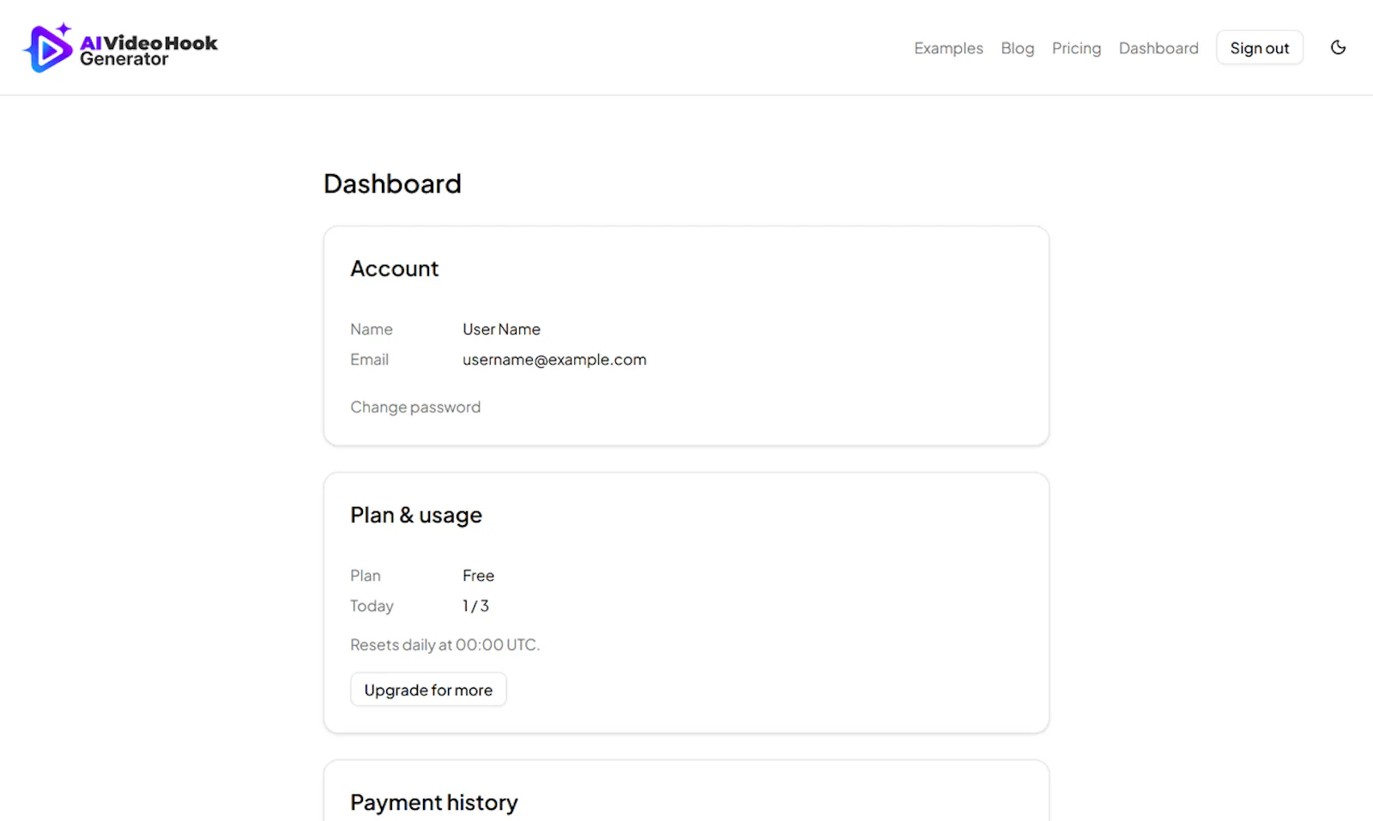Click the Dashboard page title
Image resolution: width=1373 pixels, height=821 pixels.
click(392, 184)
